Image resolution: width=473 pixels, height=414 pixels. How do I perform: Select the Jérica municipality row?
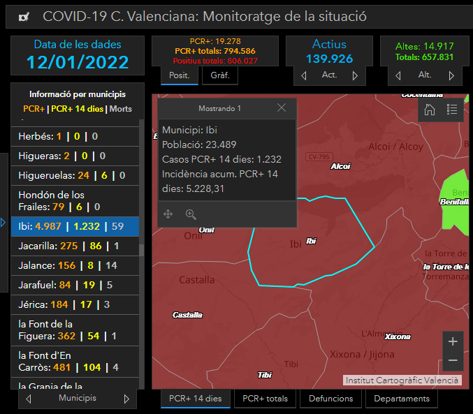pos(75,304)
